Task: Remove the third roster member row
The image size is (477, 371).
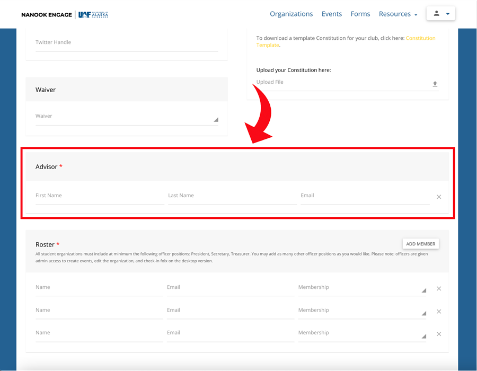Action: click(x=439, y=334)
